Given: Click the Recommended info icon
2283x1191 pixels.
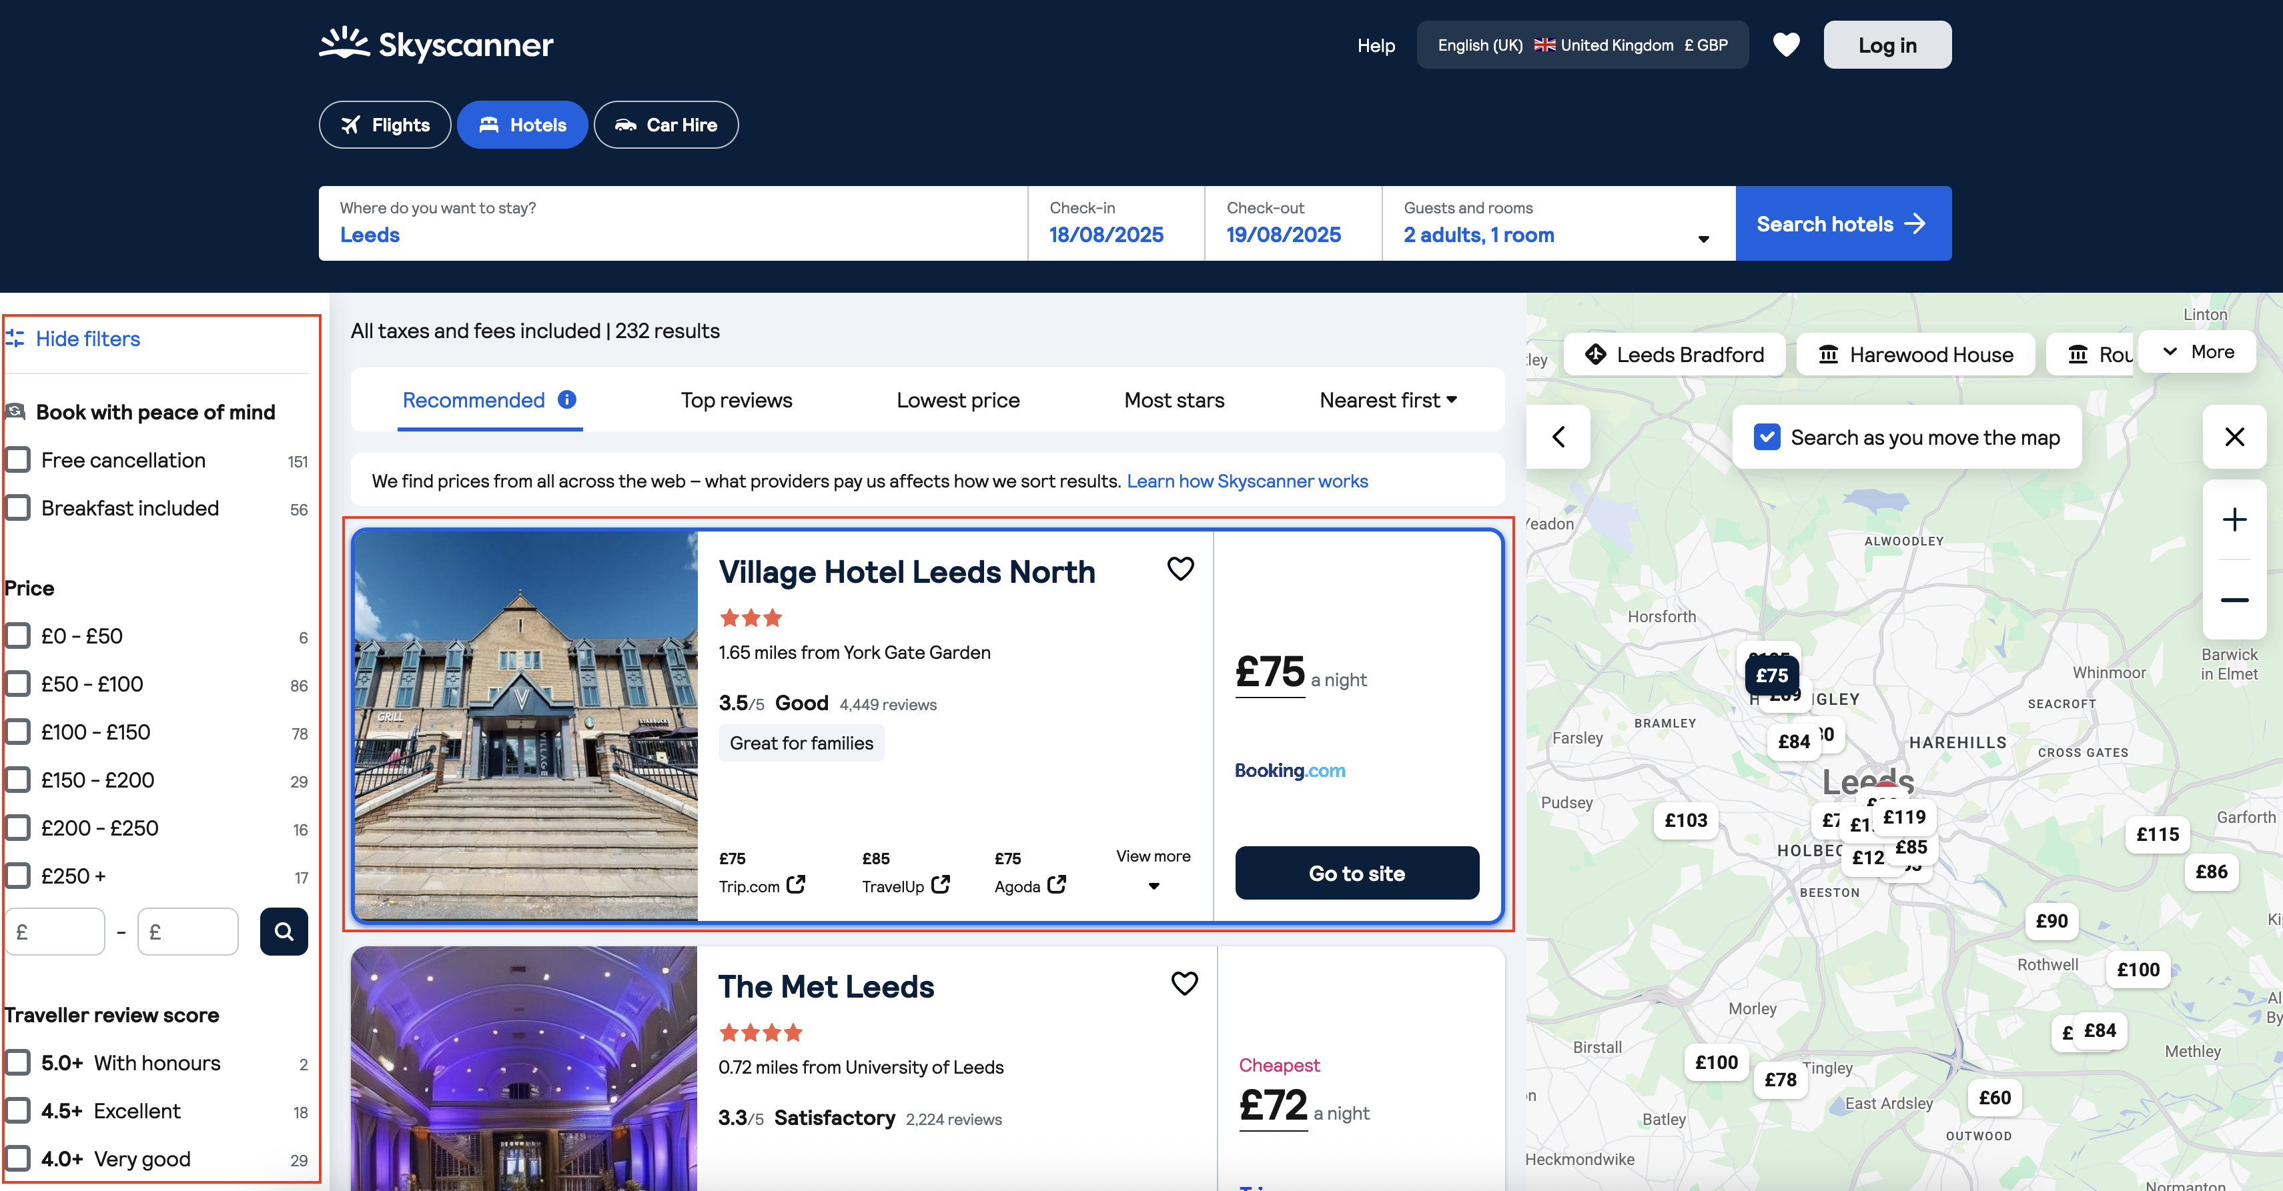Looking at the screenshot, I should click(567, 399).
